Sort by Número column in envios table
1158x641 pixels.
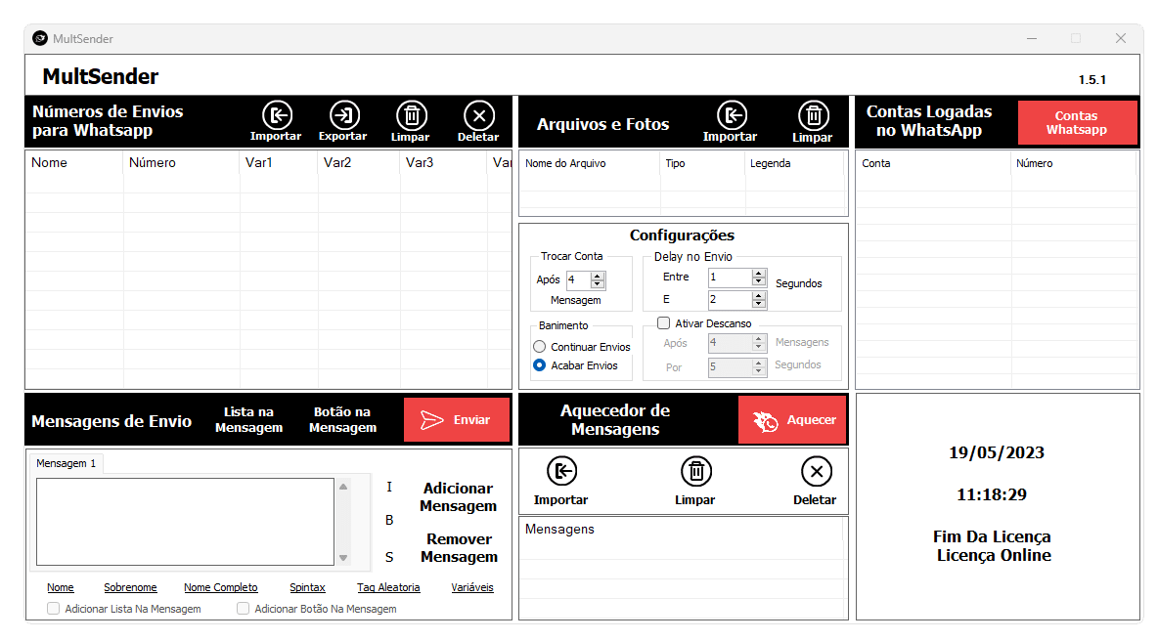[181, 163]
